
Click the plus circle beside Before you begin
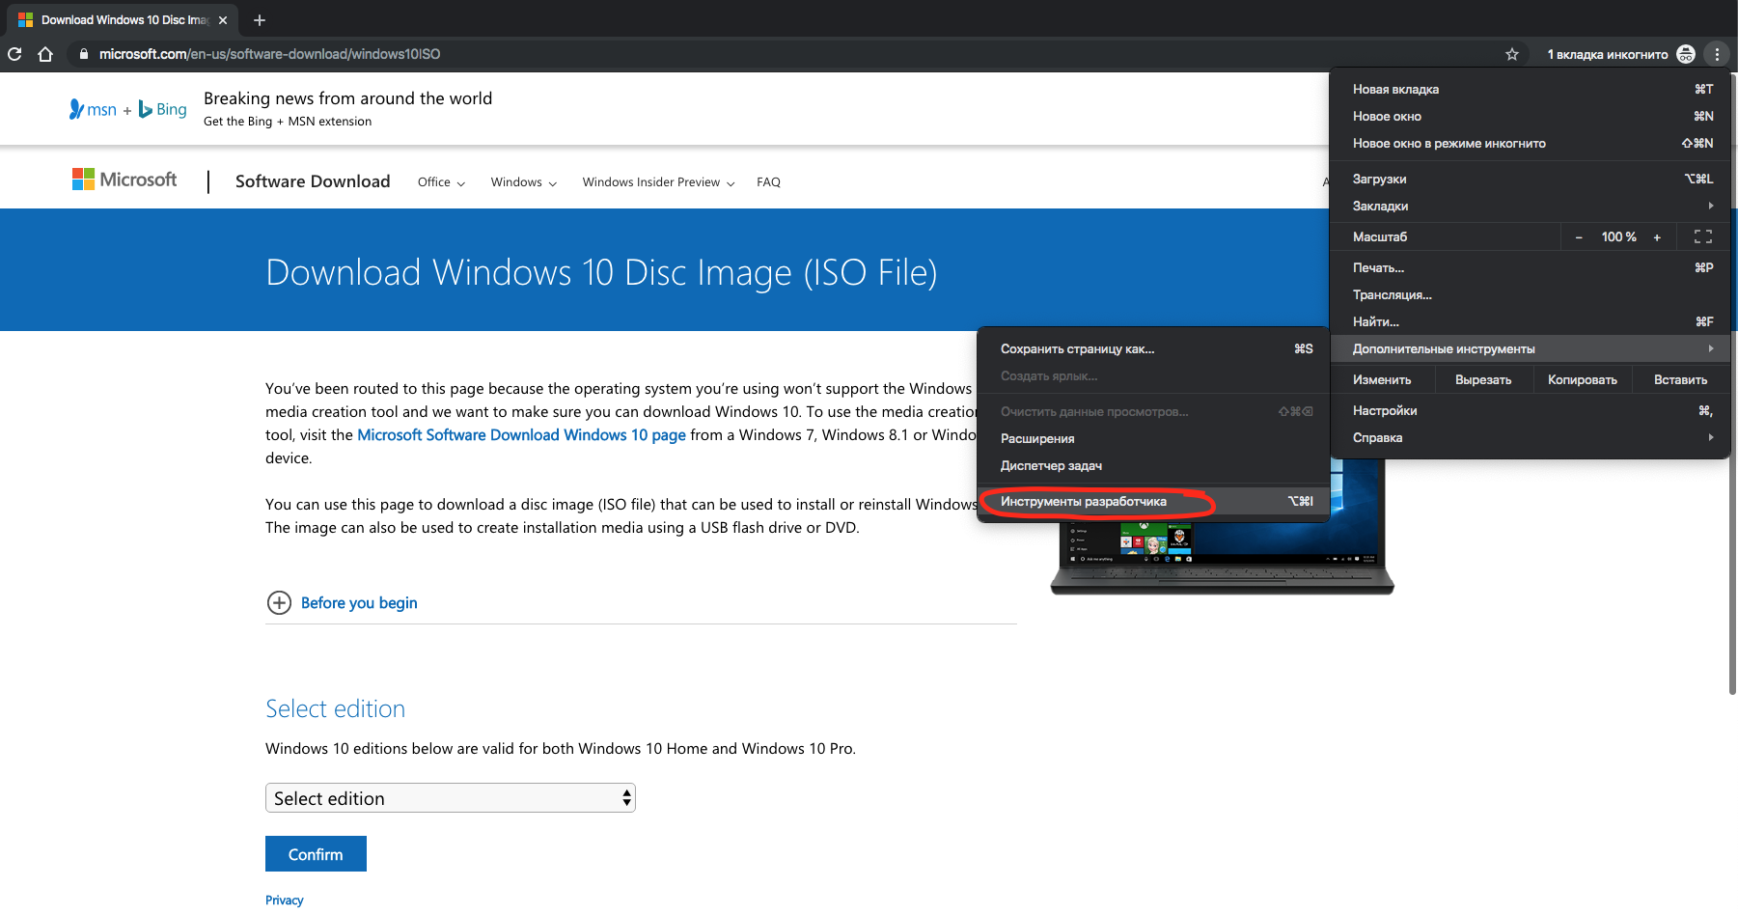pyautogui.click(x=279, y=602)
